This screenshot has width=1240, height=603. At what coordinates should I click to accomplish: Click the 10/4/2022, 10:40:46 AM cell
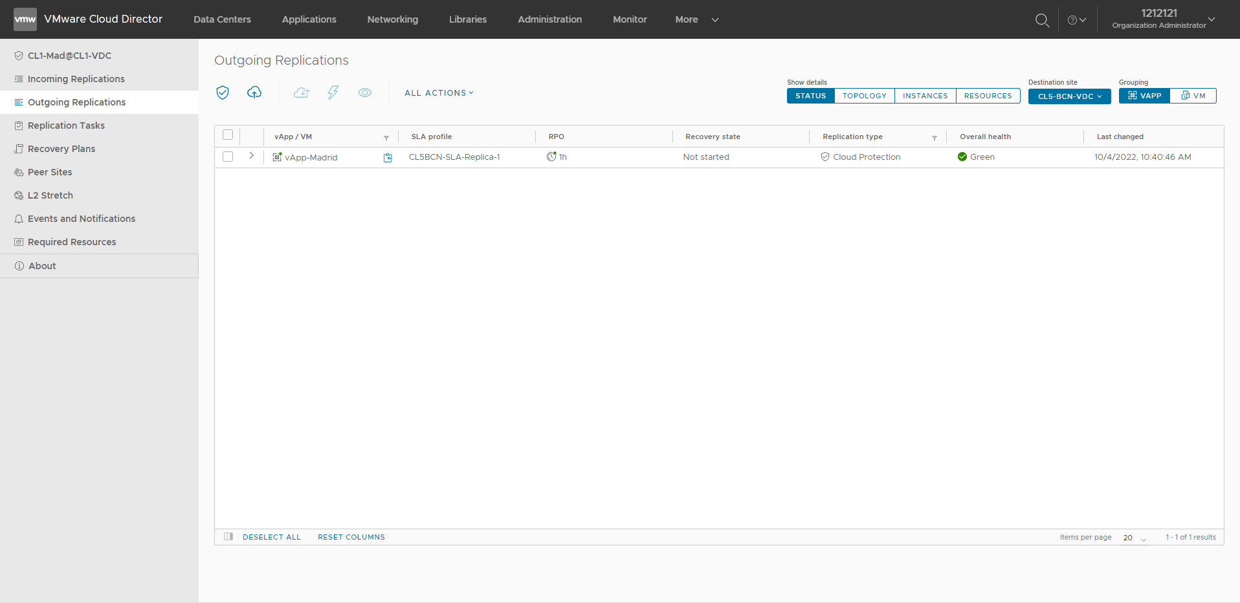tap(1143, 157)
